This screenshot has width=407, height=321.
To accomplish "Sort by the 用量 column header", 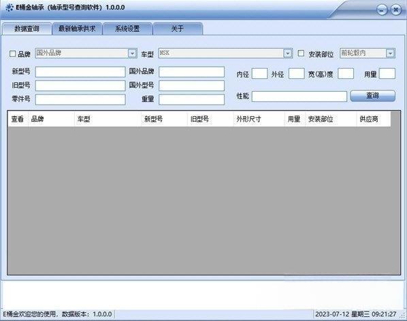I will [x=295, y=119].
